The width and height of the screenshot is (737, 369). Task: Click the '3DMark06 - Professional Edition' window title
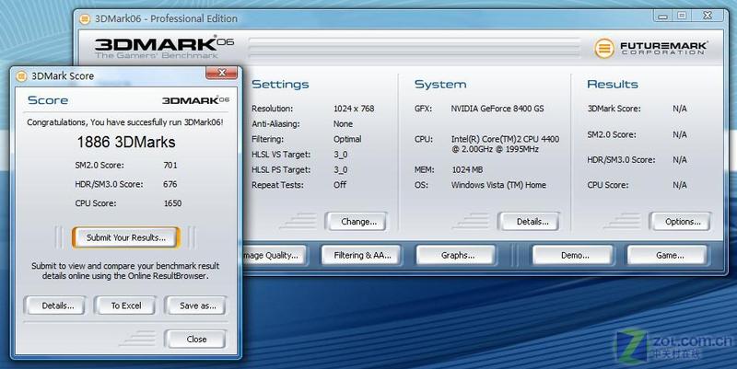point(167,18)
